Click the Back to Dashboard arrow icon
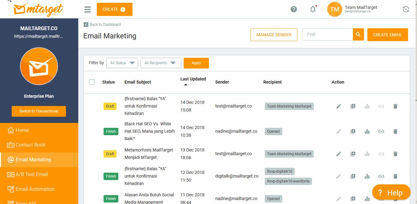Viewport: 417px width, 204px height. click(x=86, y=25)
